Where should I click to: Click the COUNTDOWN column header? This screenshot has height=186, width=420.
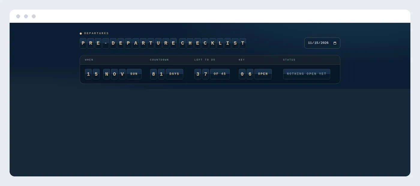pos(159,60)
